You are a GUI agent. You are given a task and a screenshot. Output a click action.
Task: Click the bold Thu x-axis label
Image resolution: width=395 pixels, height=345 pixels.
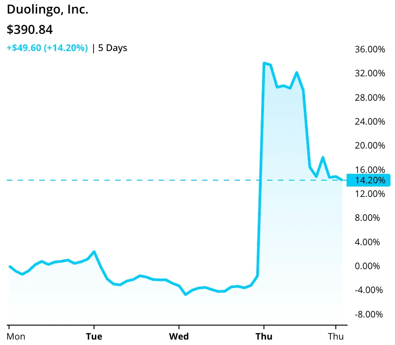pyautogui.click(x=263, y=336)
